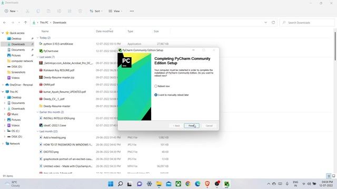Open the Sort dropdown in toolbar
The image size is (337, 189).
click(96, 11)
